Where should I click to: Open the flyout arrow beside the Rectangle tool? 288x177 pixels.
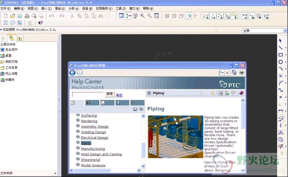pyautogui.click(x=285, y=54)
